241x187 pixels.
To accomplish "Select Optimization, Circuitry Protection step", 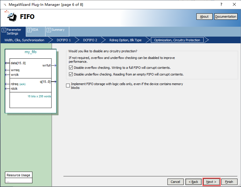I will pos(177,40).
